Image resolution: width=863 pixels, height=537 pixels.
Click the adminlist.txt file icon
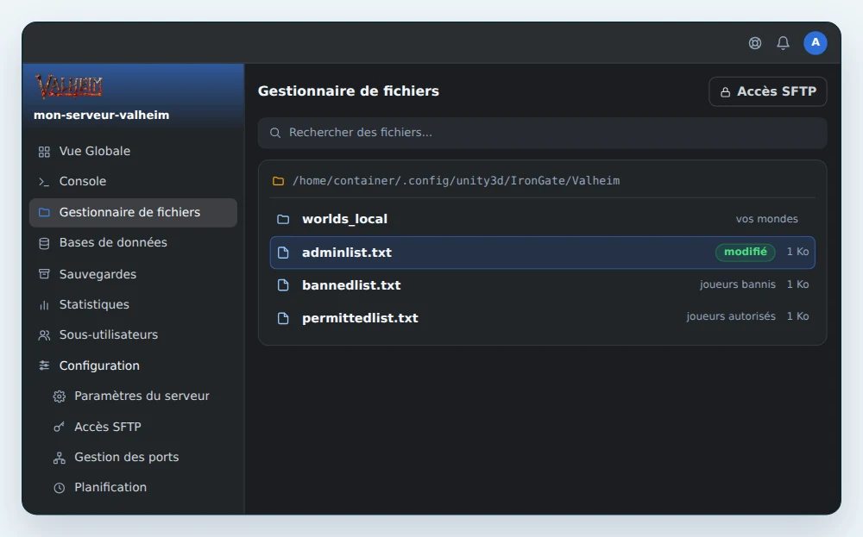pos(283,253)
